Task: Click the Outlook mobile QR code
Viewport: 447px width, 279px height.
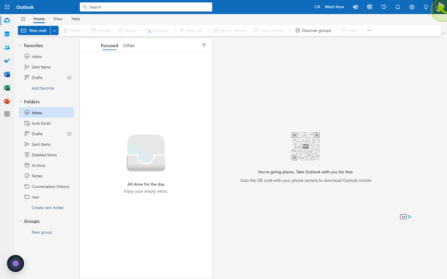Action: pos(306,146)
